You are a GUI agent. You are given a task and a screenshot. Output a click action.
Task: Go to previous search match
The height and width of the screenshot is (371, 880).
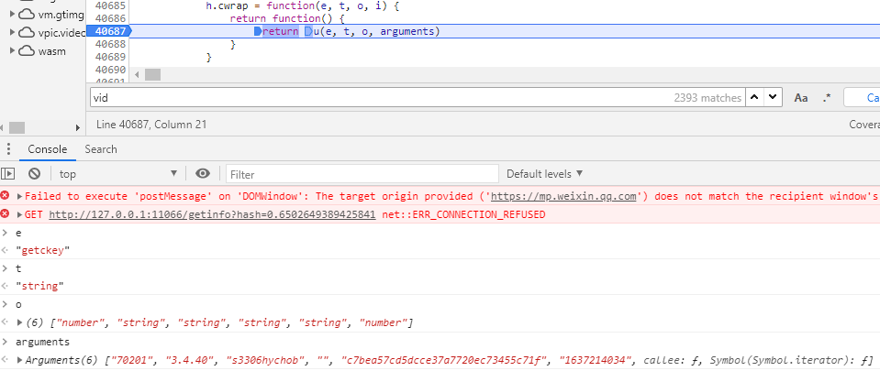(754, 97)
